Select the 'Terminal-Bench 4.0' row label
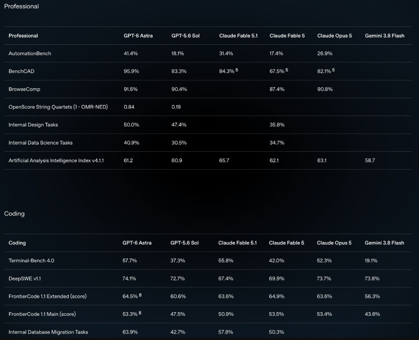Image resolution: width=419 pixels, height=340 pixels. (31, 261)
